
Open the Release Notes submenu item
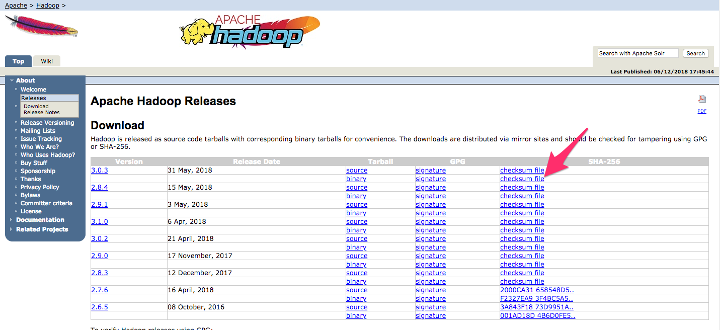pos(42,112)
